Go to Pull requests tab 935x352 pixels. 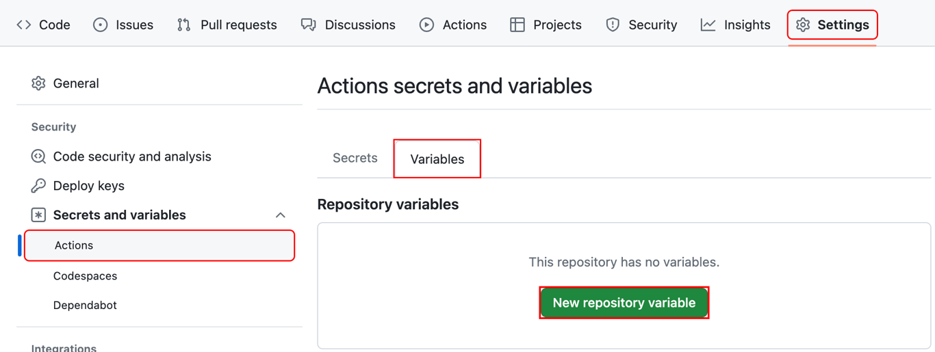tap(227, 25)
